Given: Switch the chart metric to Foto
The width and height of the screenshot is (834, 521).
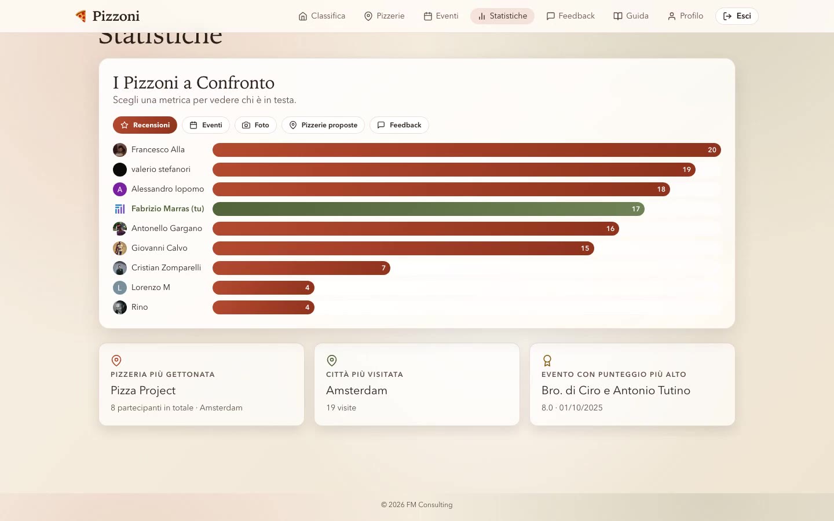Looking at the screenshot, I should [255, 125].
